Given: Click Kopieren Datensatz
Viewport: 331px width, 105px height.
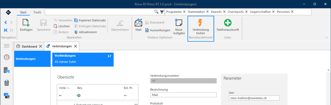Looking at the screenshot, I should [90, 20].
